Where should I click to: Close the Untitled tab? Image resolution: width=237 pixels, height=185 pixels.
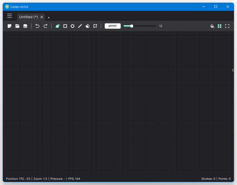point(42,17)
